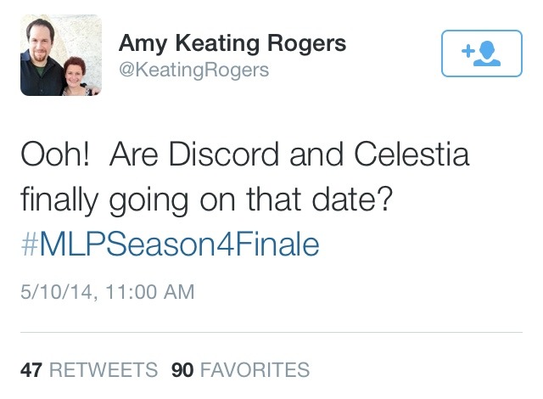Click the 5/10/14 date of the tweet

(x=53, y=293)
